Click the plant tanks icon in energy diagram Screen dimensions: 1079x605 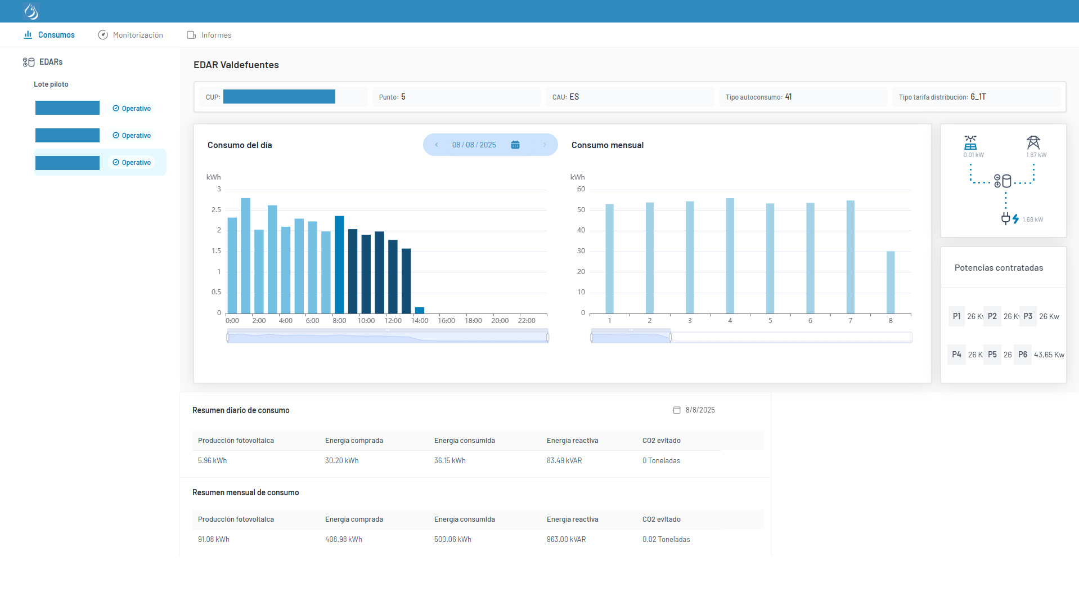(x=1002, y=181)
